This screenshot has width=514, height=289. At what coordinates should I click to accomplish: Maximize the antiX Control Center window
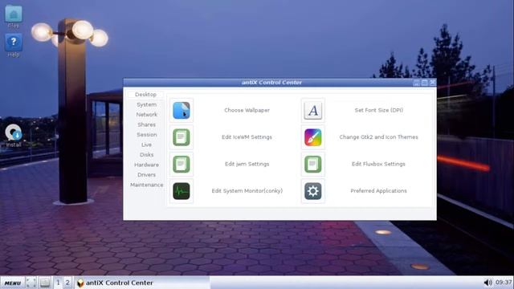coord(425,83)
